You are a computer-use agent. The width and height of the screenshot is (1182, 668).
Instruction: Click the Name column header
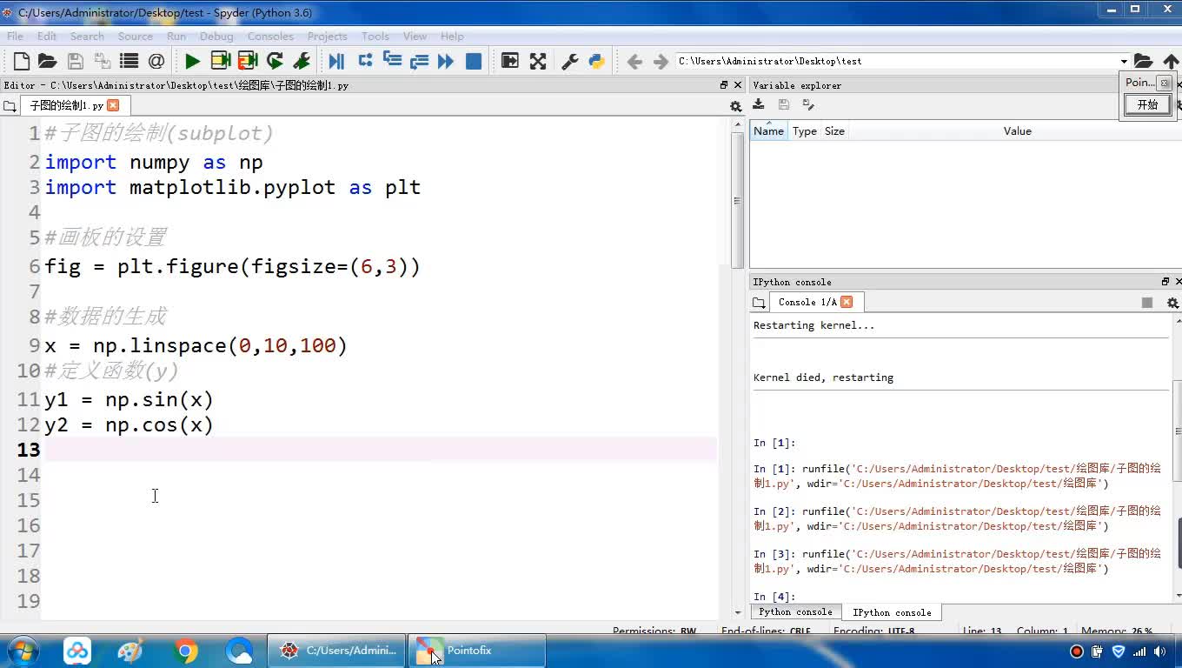point(768,131)
